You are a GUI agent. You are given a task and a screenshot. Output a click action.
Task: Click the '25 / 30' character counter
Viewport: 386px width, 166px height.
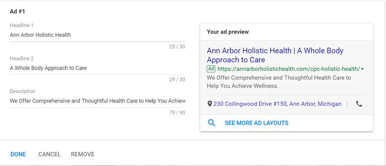[x=177, y=46]
